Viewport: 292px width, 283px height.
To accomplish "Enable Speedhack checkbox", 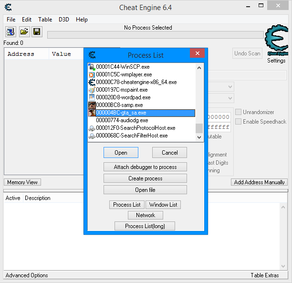I will [x=238, y=122].
